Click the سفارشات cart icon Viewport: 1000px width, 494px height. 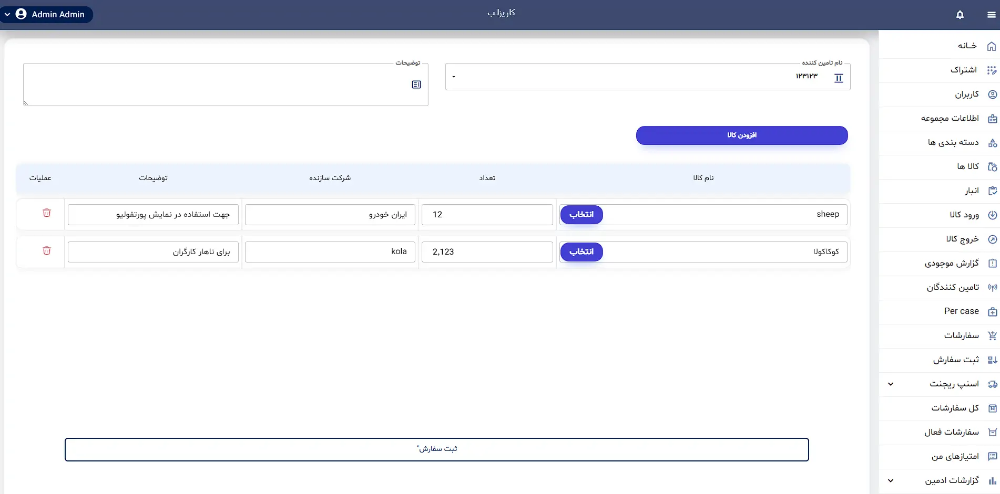[992, 336]
